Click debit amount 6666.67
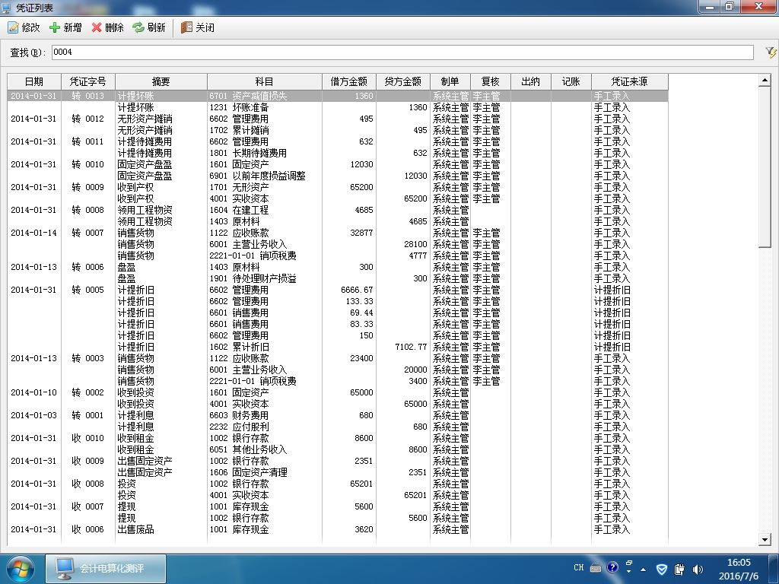This screenshot has height=584, width=779. coord(357,290)
